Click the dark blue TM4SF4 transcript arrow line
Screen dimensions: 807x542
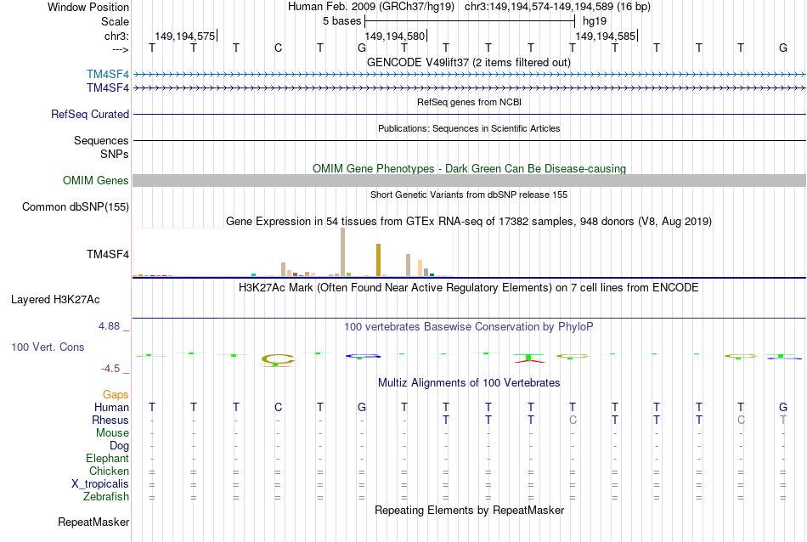click(470, 88)
